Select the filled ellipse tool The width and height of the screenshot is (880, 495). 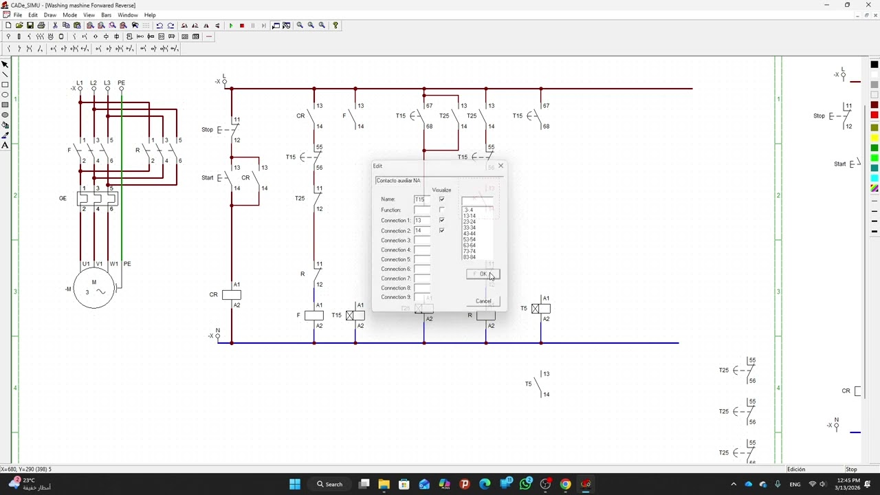(x=5, y=115)
